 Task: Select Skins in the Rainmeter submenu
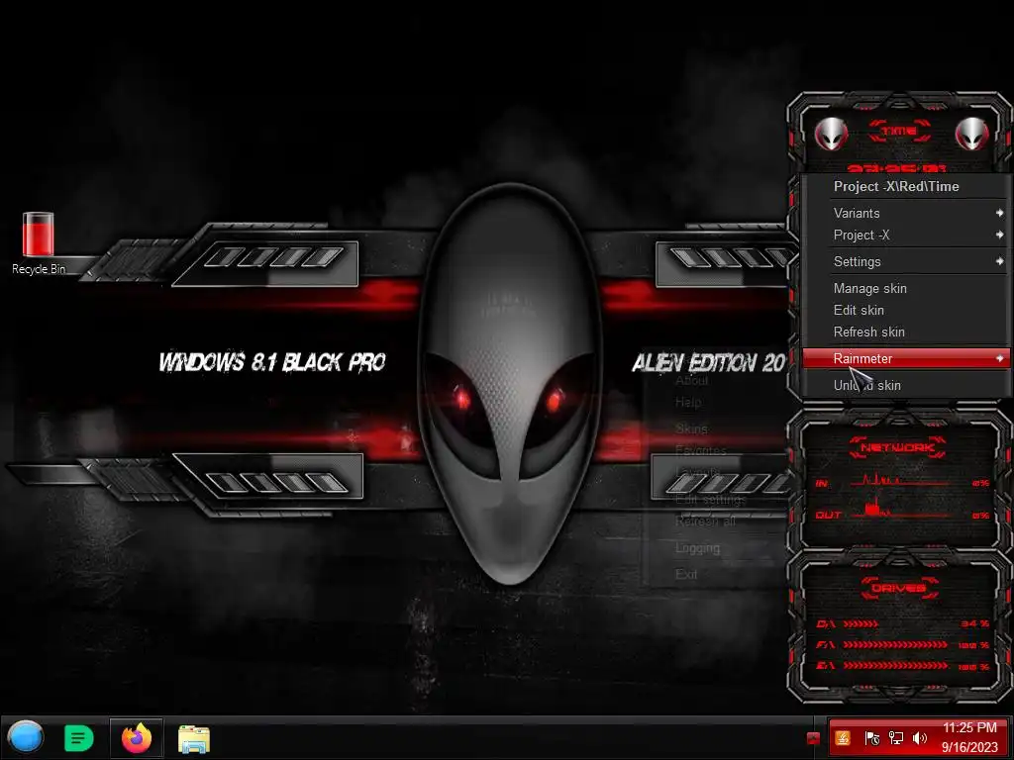[x=690, y=428]
